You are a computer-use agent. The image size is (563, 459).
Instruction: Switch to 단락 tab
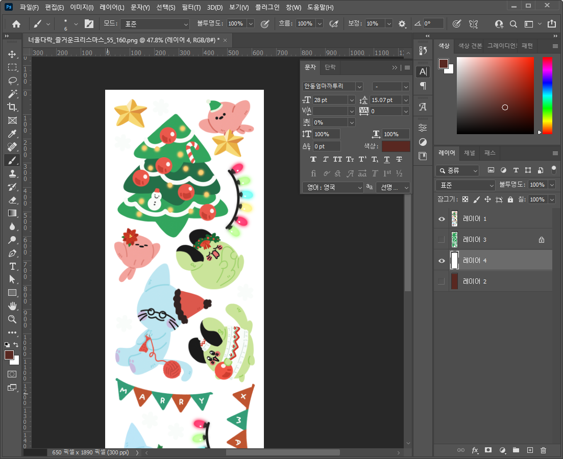pos(330,67)
